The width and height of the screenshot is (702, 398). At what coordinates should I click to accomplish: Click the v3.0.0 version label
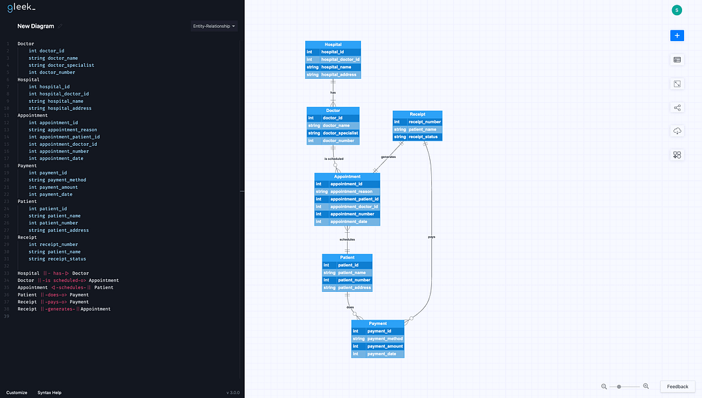(233, 392)
